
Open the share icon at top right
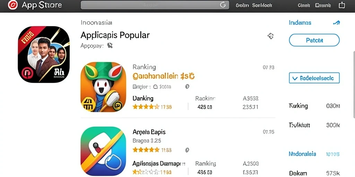point(341,5)
